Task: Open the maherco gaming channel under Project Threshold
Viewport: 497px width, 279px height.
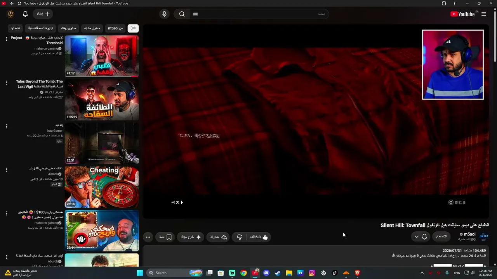Action: tap(46, 48)
